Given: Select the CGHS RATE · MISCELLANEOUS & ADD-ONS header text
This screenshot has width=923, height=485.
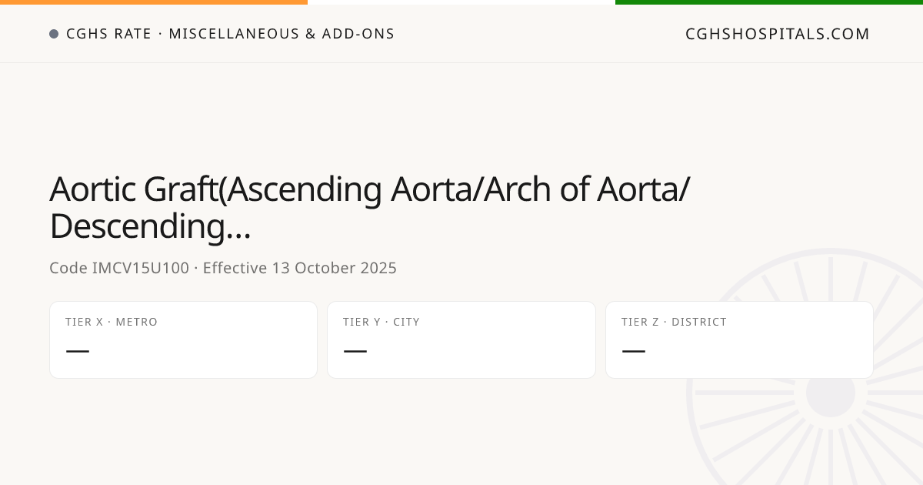Looking at the screenshot, I should (230, 34).
